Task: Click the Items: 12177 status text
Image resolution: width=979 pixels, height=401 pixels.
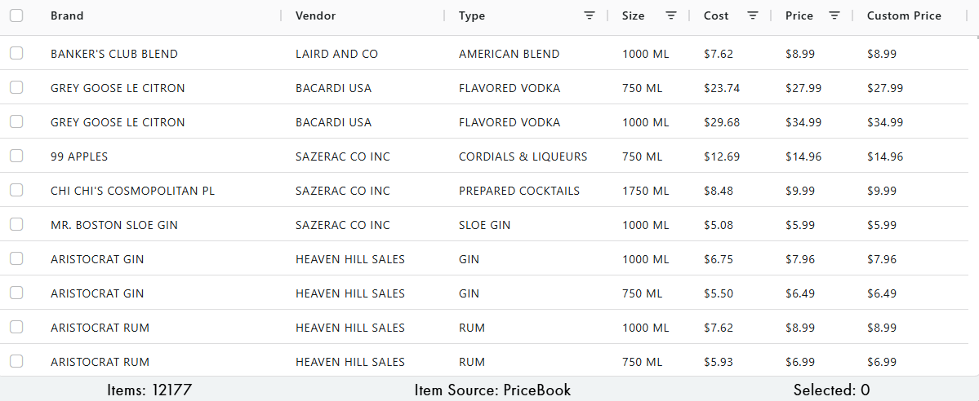Action: coord(149,390)
